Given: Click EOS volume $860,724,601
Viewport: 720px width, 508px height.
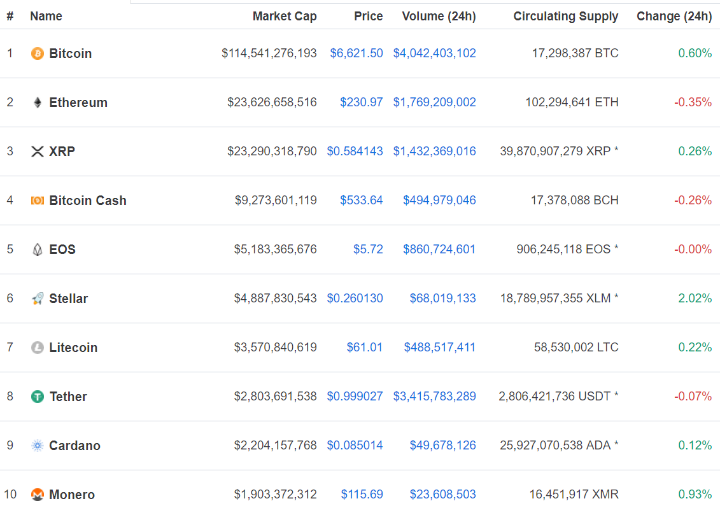Looking at the screenshot, I should point(439,250).
